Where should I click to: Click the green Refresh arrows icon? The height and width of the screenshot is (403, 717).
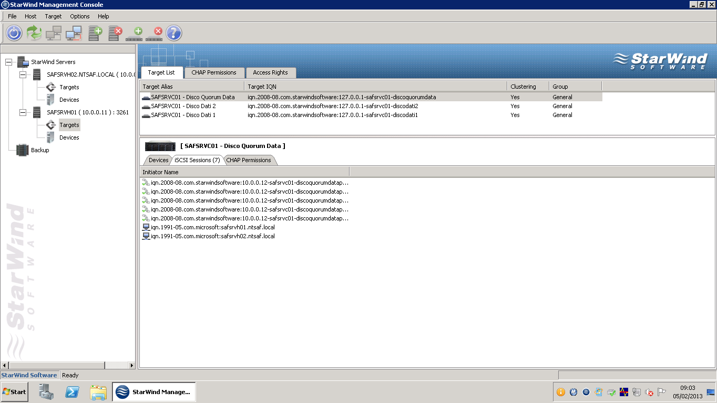(x=34, y=33)
